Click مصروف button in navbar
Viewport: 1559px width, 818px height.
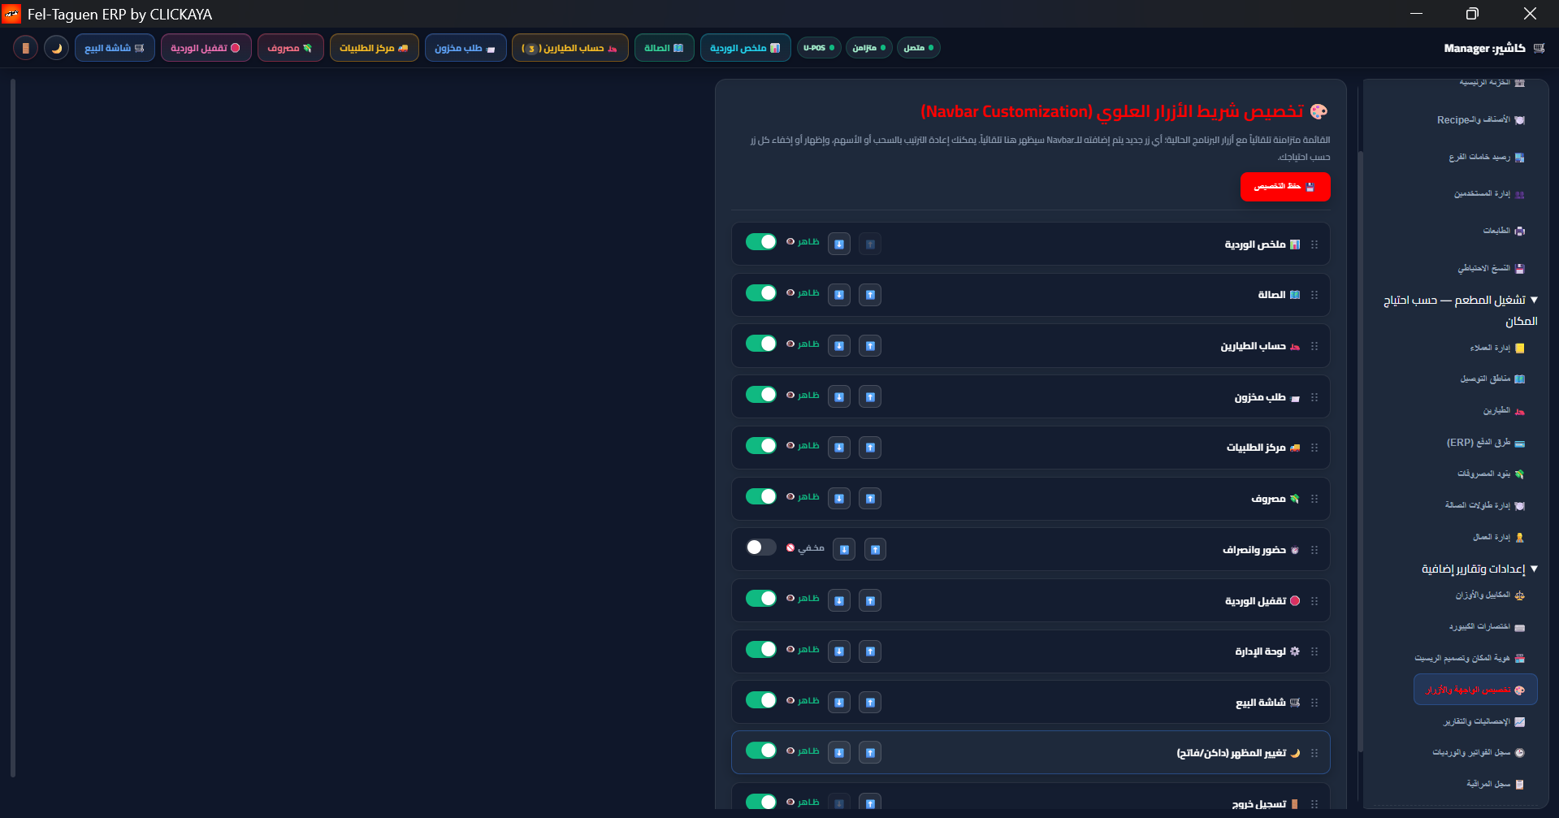[290, 48]
